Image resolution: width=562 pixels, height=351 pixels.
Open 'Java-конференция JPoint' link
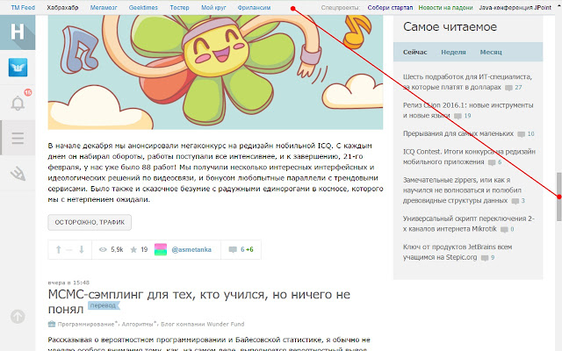click(515, 8)
